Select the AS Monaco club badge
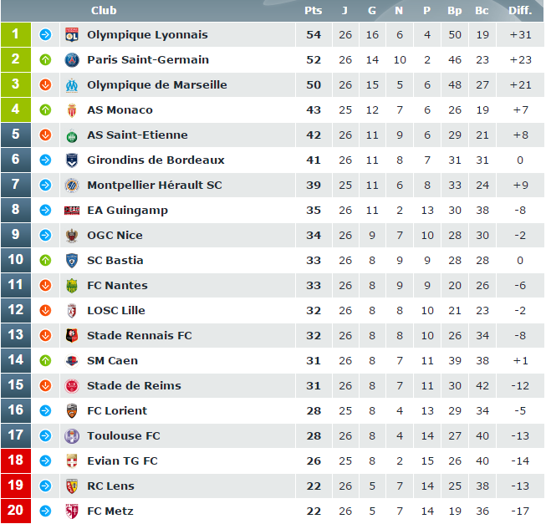 click(72, 110)
